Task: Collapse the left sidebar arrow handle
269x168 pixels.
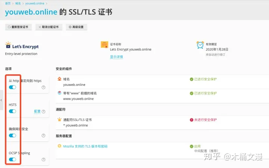Action: 1,100
